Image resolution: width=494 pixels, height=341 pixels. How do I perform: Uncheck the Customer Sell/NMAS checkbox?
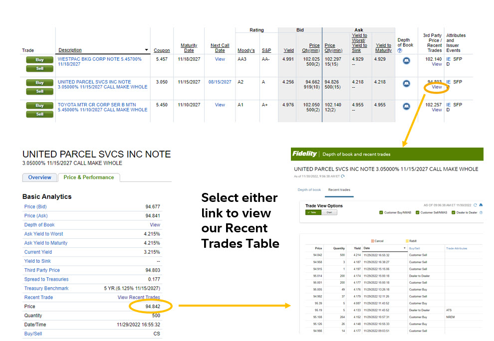tap(417, 213)
